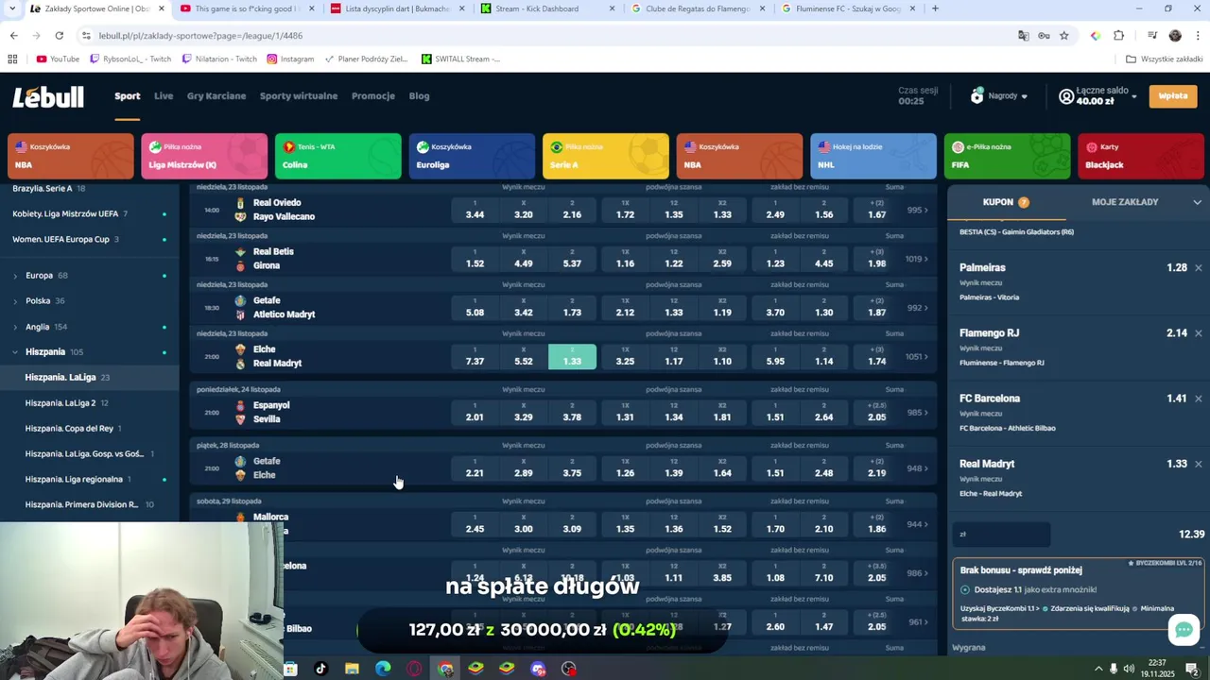
Task: Switch to Stream - Kick Dashboard browser tab
Action: click(546, 8)
